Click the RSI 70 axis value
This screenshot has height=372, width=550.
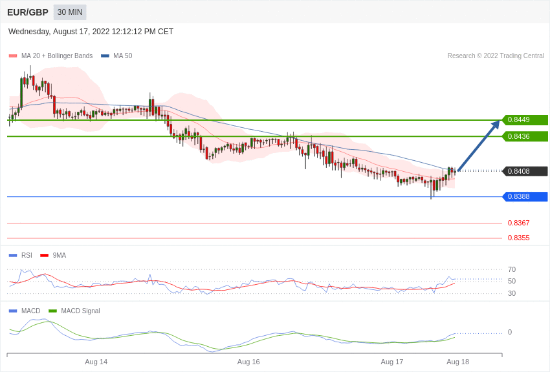(512, 269)
